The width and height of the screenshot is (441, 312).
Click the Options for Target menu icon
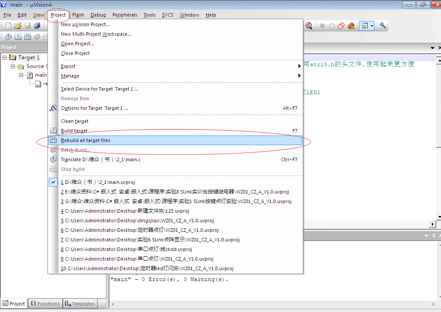(x=53, y=108)
